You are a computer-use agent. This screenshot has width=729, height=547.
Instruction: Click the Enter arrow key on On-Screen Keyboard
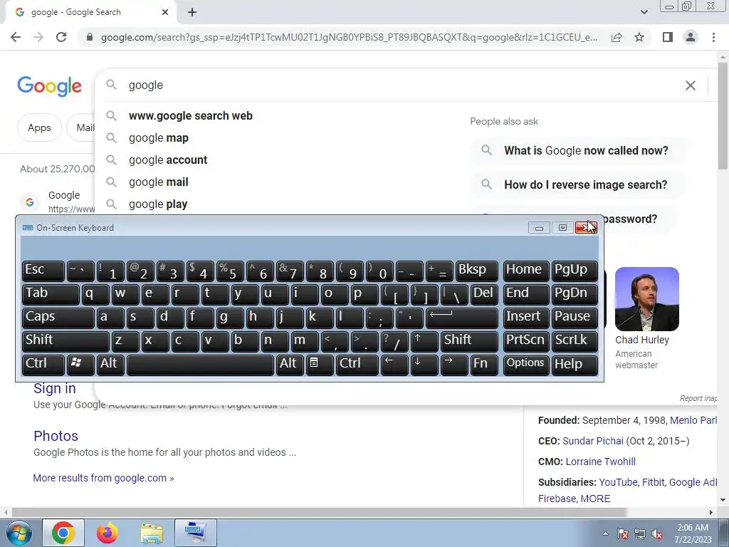461,318
